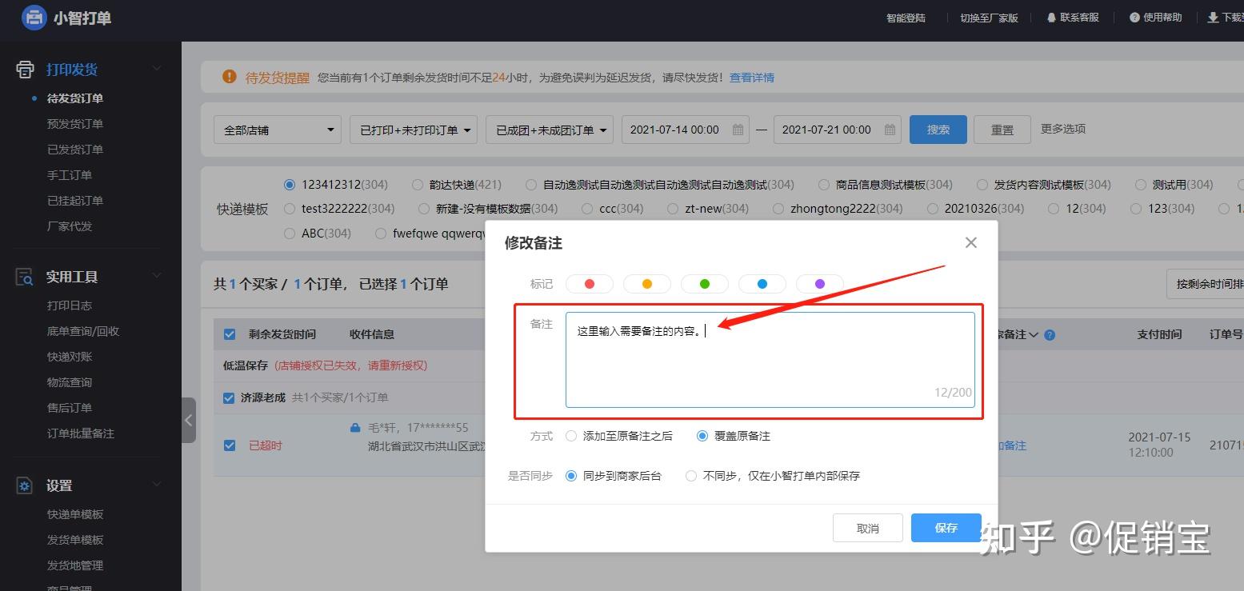Open 预发货订单 in the sidebar

[75, 124]
